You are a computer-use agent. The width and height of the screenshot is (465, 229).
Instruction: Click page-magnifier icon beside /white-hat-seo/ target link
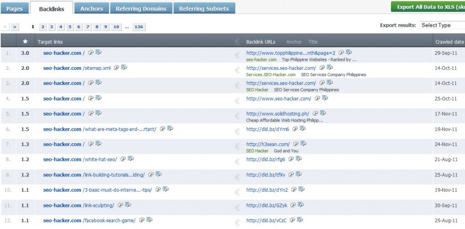point(123,159)
